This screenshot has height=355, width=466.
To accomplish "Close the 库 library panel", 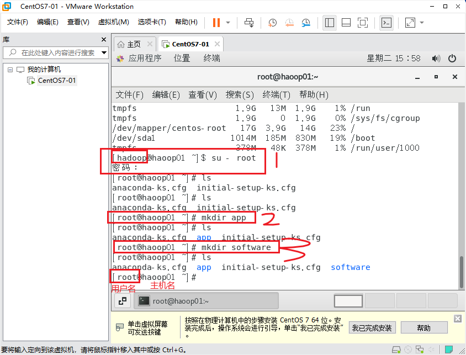I will tap(104, 39).
